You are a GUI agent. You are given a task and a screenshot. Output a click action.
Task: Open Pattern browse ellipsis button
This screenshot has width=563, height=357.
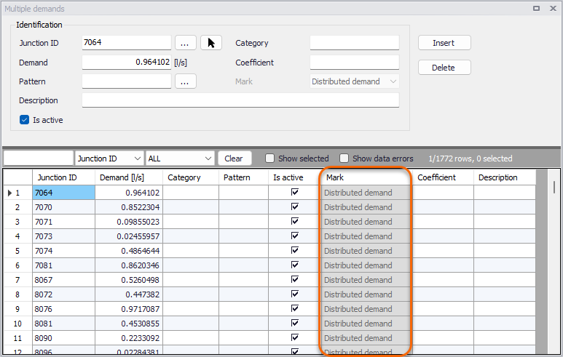(185, 81)
